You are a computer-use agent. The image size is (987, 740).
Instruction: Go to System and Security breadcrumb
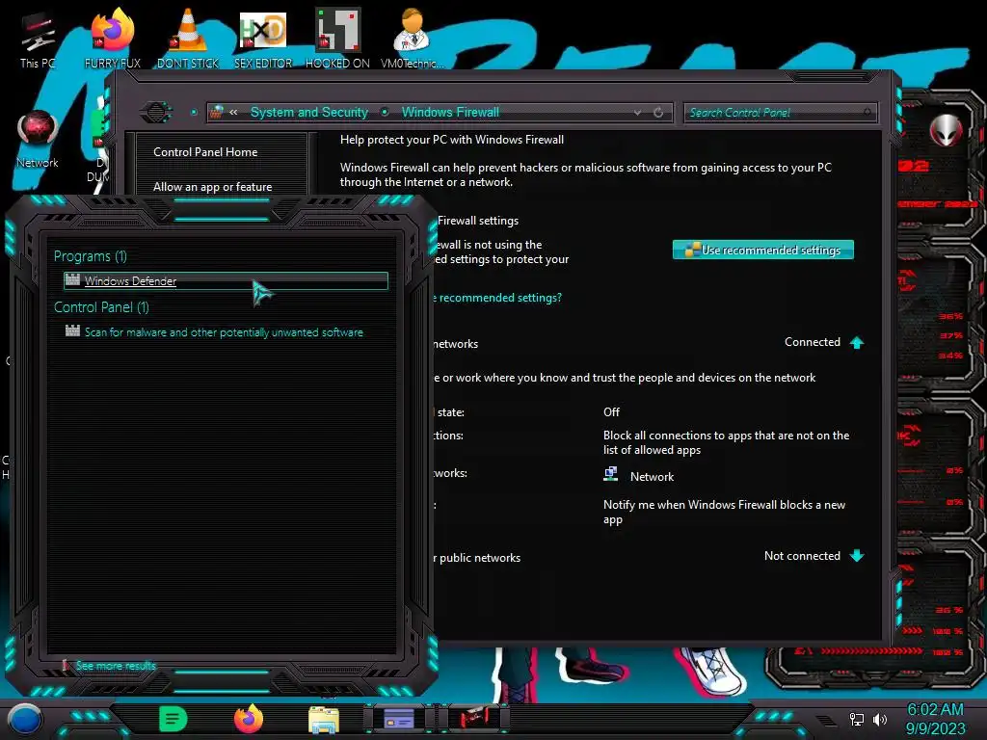[x=309, y=112]
